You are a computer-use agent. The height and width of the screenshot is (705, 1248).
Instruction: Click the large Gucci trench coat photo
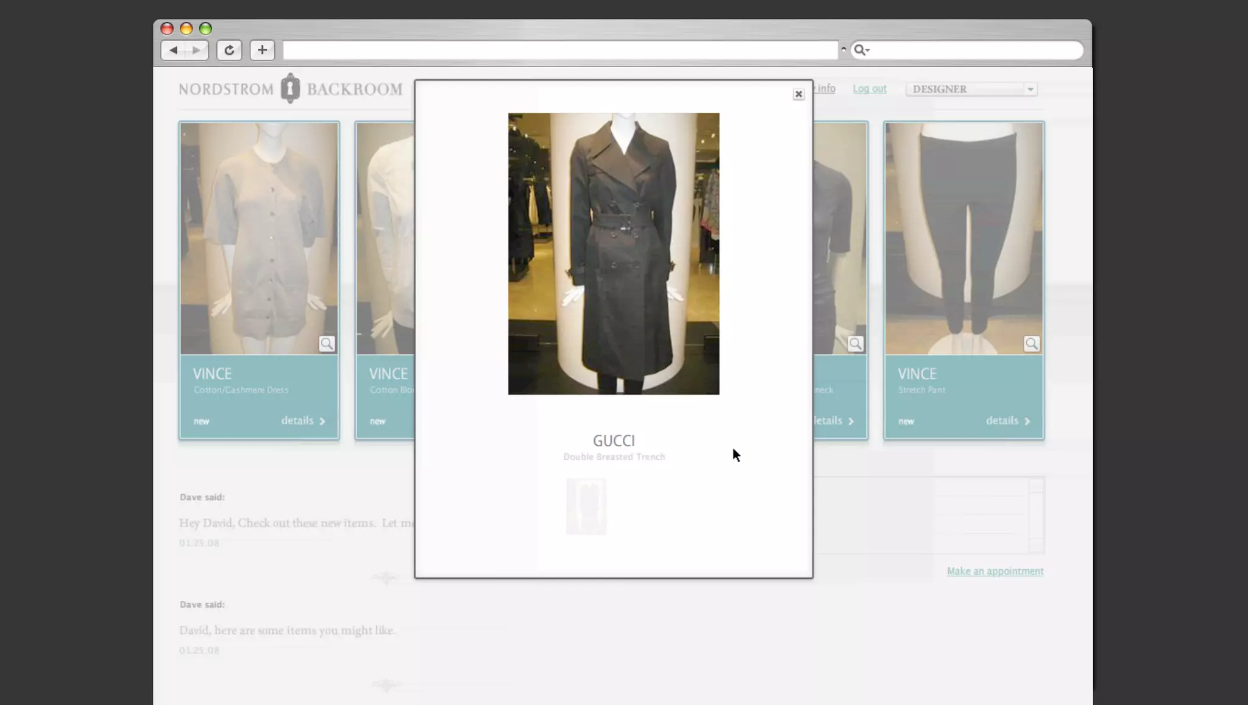613,253
